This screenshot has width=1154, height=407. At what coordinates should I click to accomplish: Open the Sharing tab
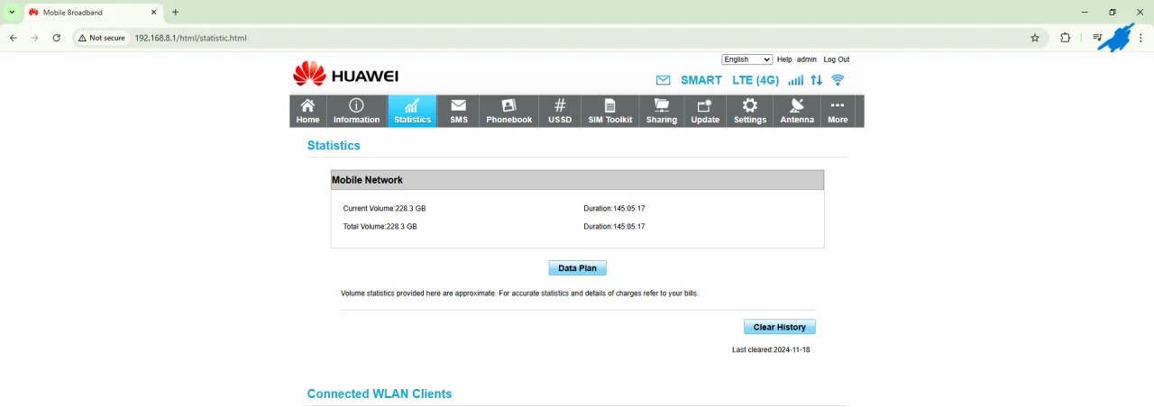point(662,112)
